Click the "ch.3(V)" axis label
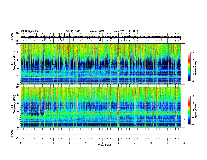 pos(13,134)
